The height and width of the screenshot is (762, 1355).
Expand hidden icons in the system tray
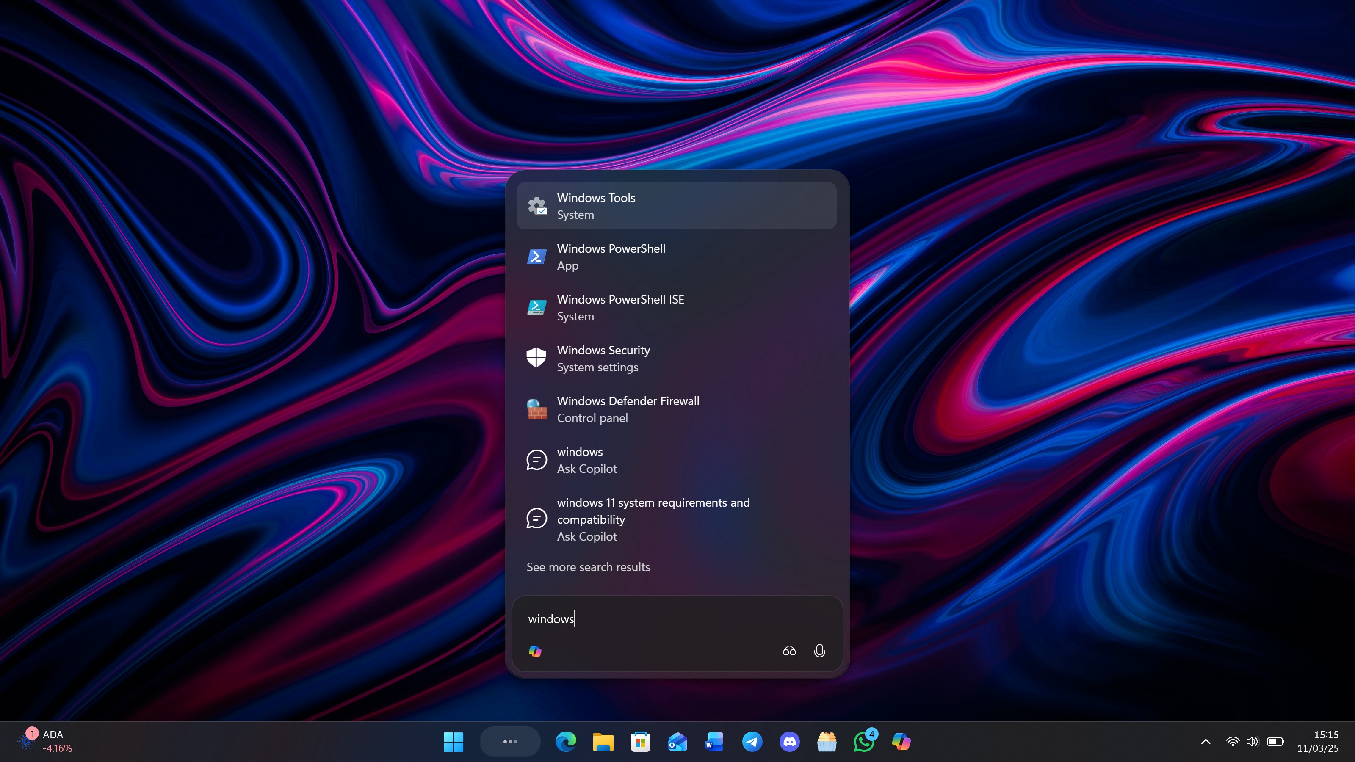click(1205, 742)
